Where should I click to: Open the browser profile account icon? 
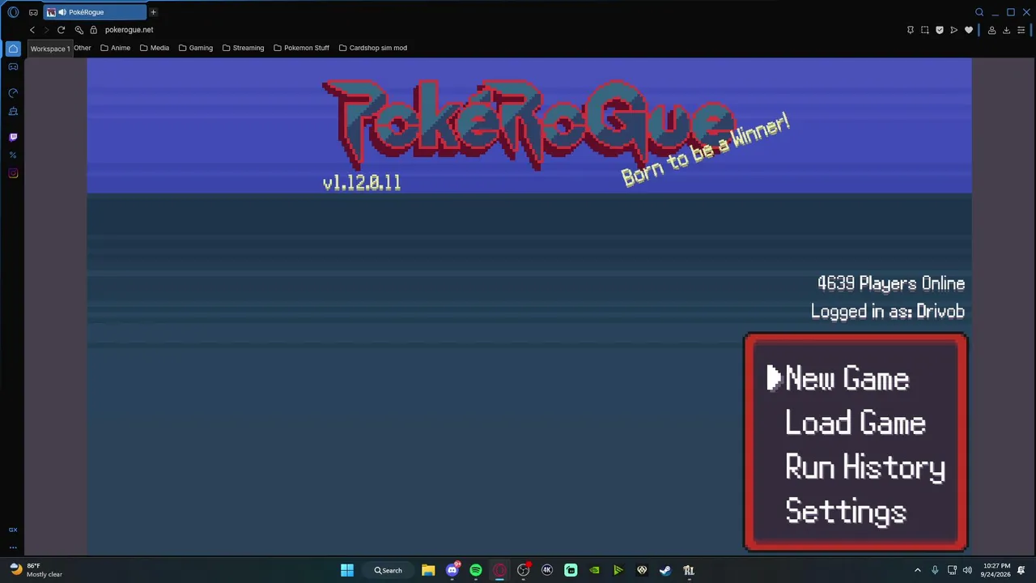coord(991,30)
